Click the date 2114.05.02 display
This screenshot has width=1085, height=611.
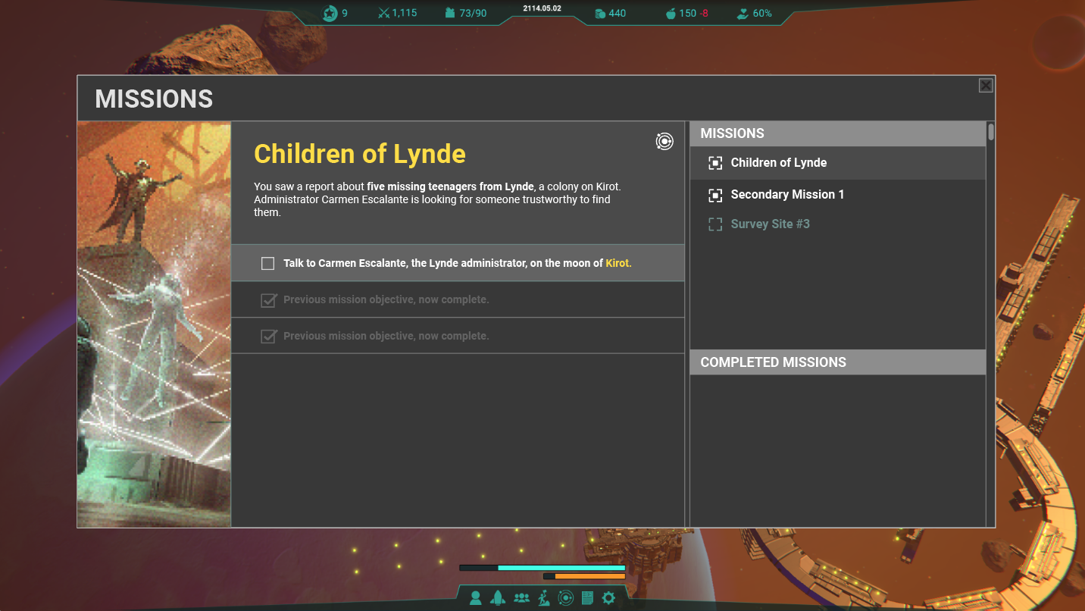(542, 8)
